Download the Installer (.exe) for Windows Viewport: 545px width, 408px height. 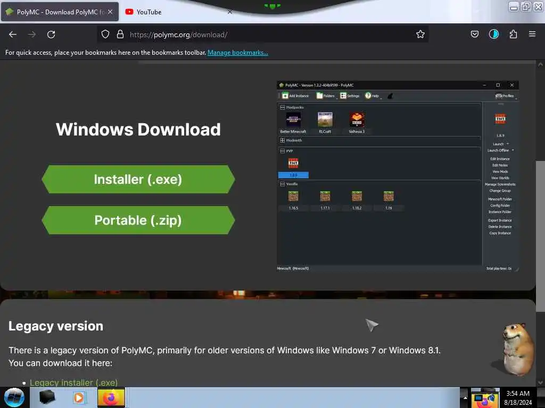(x=138, y=180)
